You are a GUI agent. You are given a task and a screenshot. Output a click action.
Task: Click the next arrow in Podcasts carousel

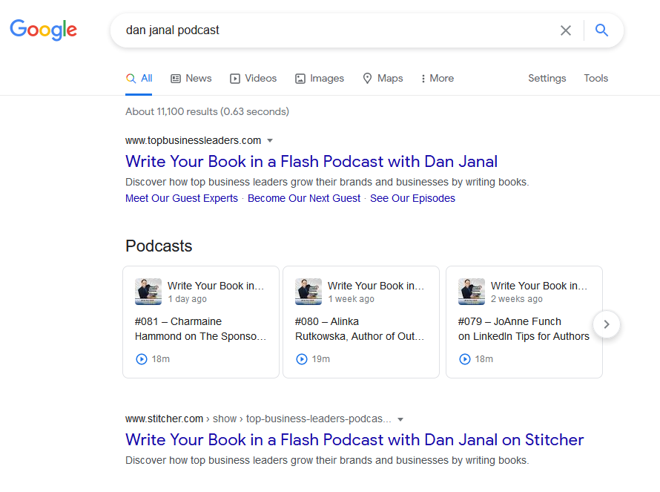point(607,324)
